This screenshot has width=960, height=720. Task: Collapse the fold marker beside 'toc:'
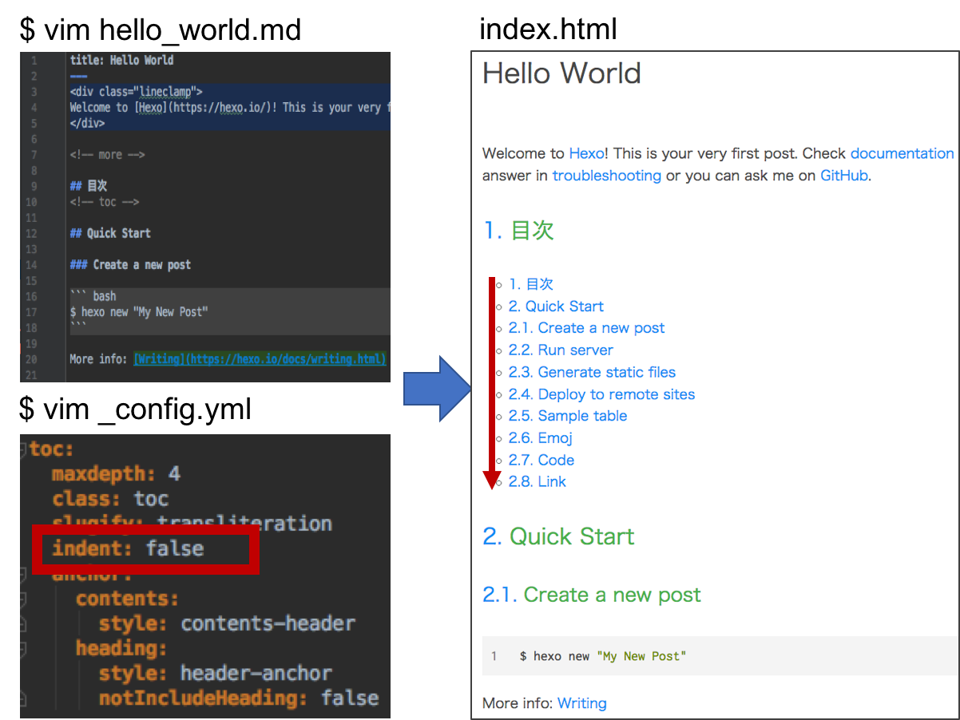pyautogui.click(x=24, y=450)
